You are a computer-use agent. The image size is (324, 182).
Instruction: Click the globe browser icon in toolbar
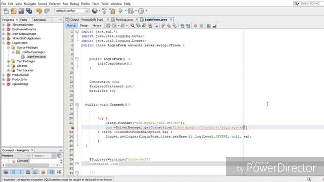click(x=95, y=11)
